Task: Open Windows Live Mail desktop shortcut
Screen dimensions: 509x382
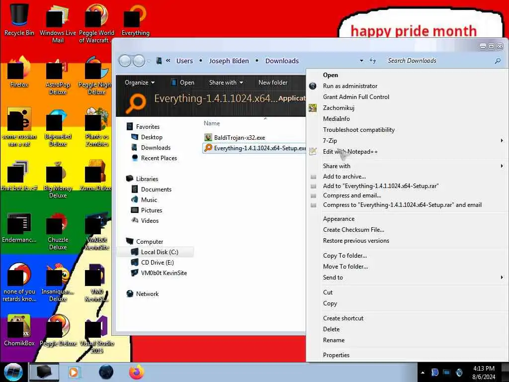Action: click(58, 23)
